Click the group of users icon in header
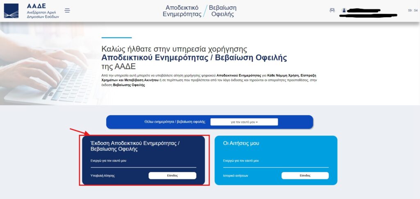420x199 pixels. (x=332, y=11)
